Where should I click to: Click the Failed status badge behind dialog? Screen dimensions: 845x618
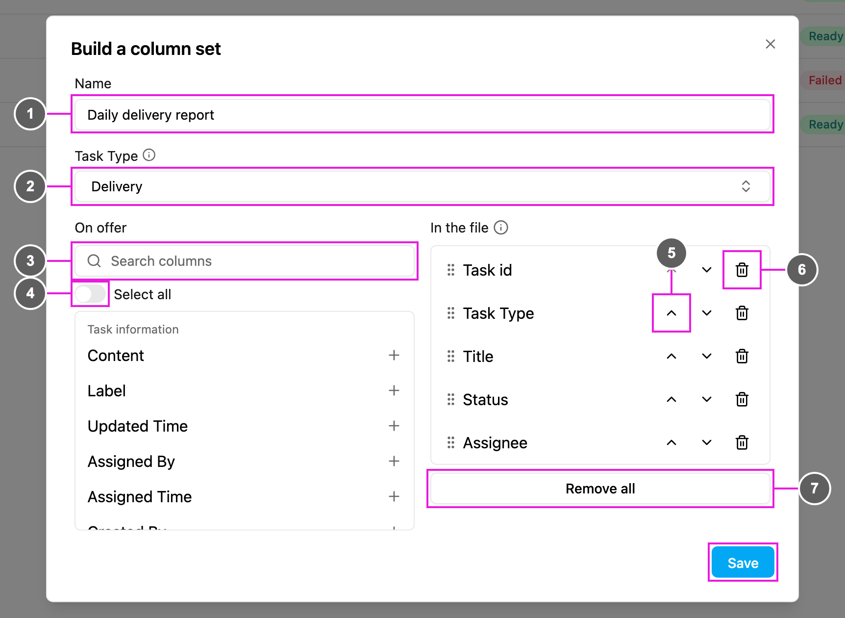coord(824,80)
